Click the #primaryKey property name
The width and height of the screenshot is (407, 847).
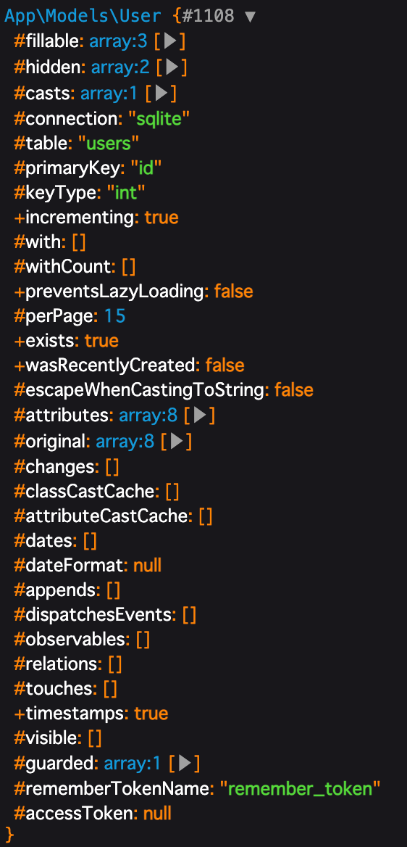67,168
